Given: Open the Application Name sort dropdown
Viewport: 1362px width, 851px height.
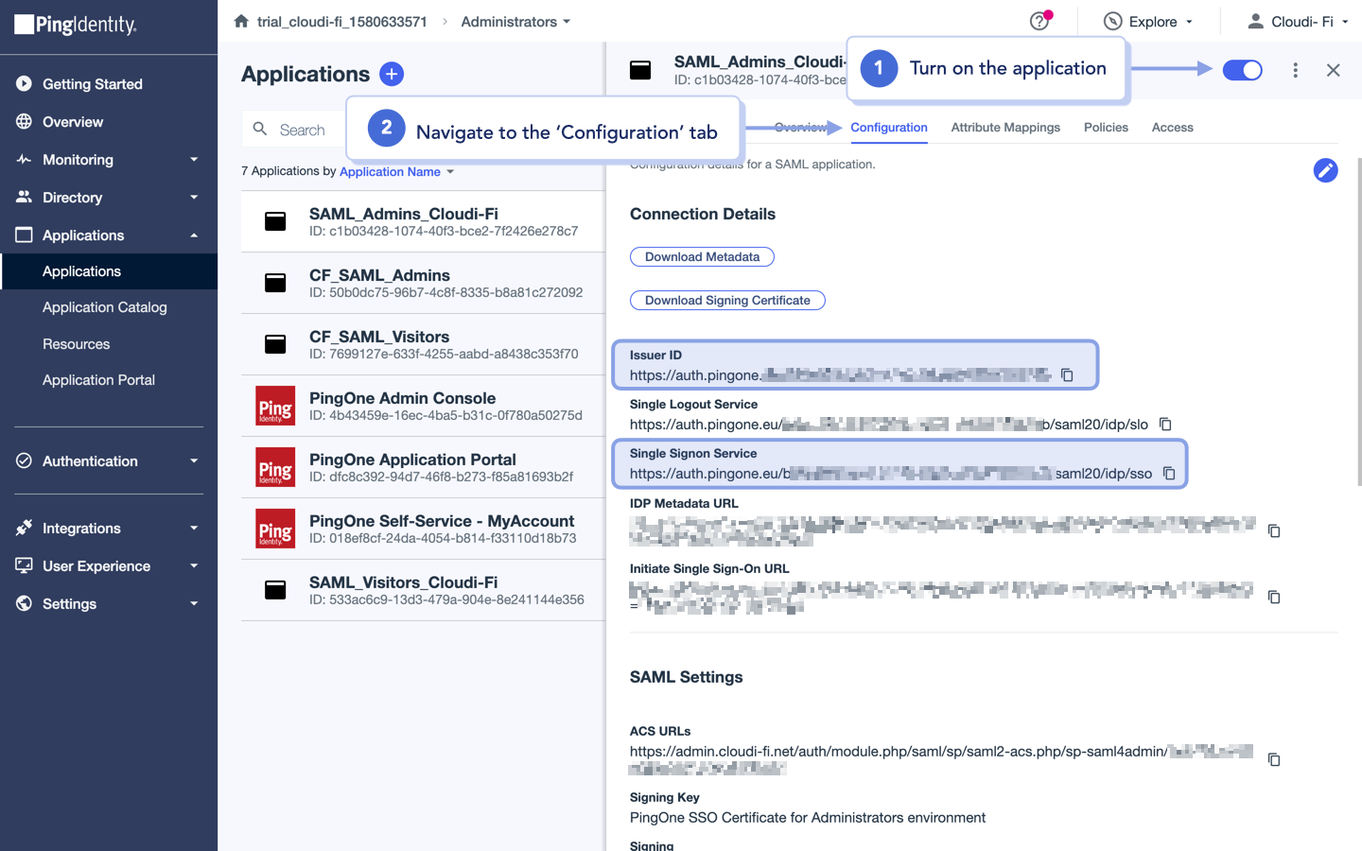Looking at the screenshot, I should [x=397, y=171].
